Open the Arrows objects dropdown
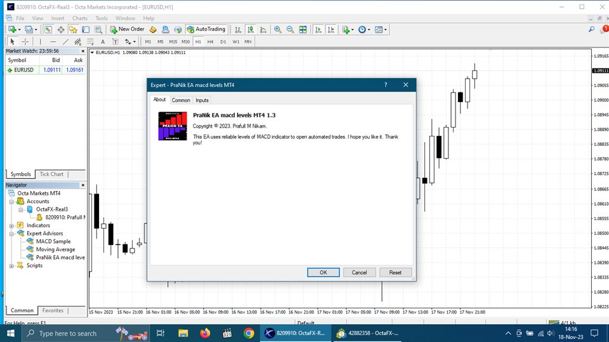The width and height of the screenshot is (609, 342). pos(134,42)
